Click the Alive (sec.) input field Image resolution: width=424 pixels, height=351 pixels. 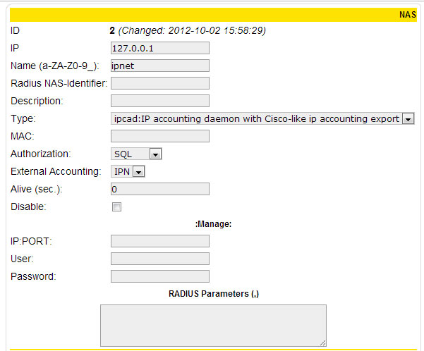coord(160,189)
